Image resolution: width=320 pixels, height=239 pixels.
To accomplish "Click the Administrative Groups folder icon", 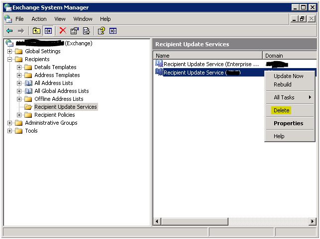I will click(x=19, y=123).
